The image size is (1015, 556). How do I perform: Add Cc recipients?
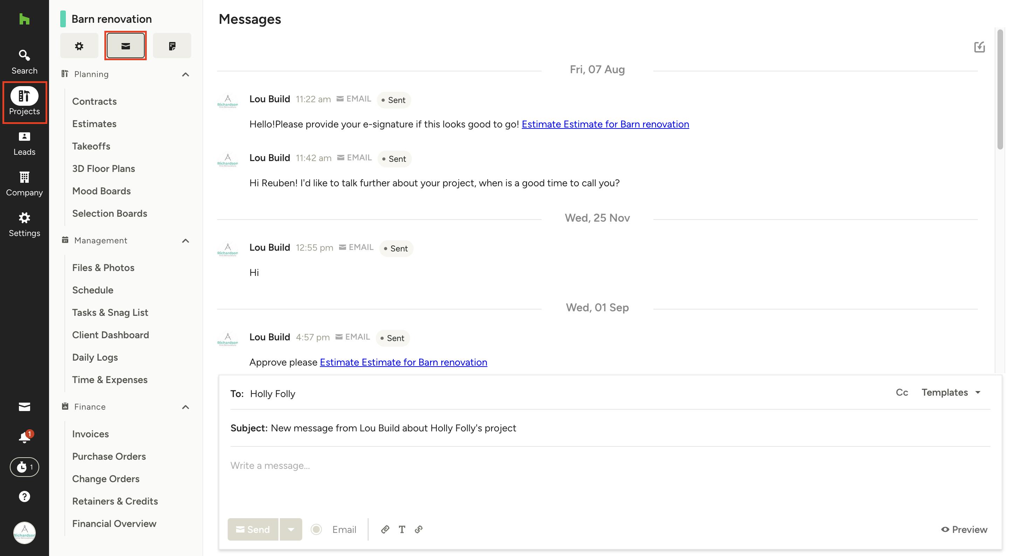[x=902, y=392]
